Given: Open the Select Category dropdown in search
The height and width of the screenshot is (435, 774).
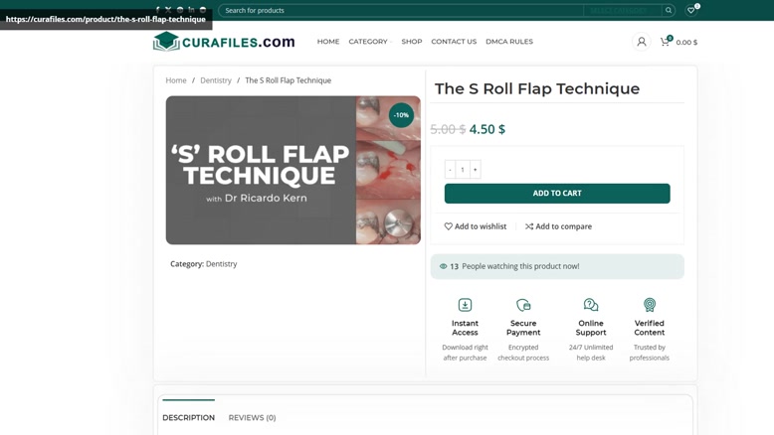Looking at the screenshot, I should coord(622,10).
